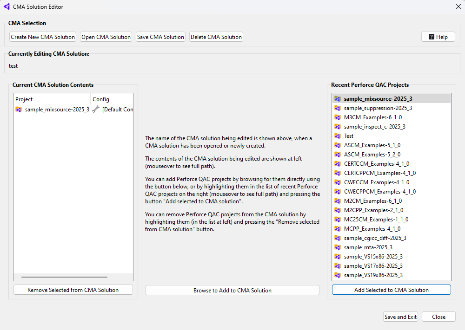Click the project icon beside CERTCPPCM_Examples-4_1_0

click(338, 173)
